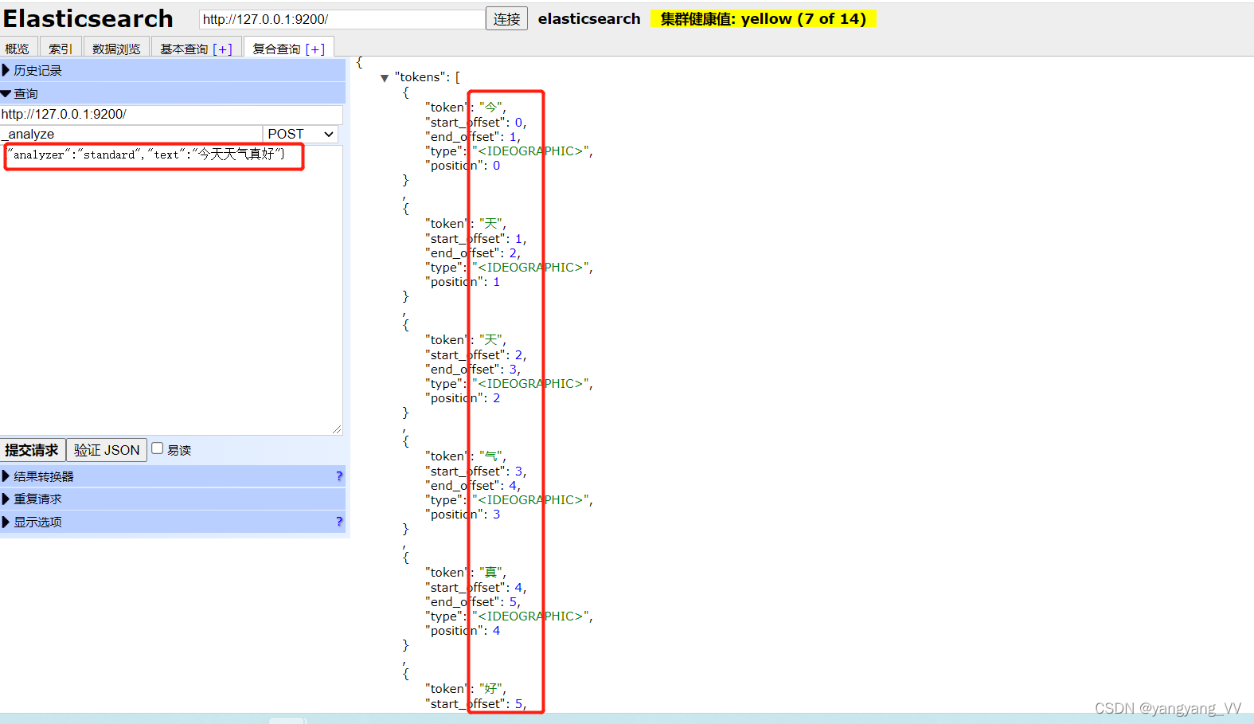Screen dimensions: 1254x724
Task: Open the 概览 overview tab
Action: pyautogui.click(x=17, y=49)
